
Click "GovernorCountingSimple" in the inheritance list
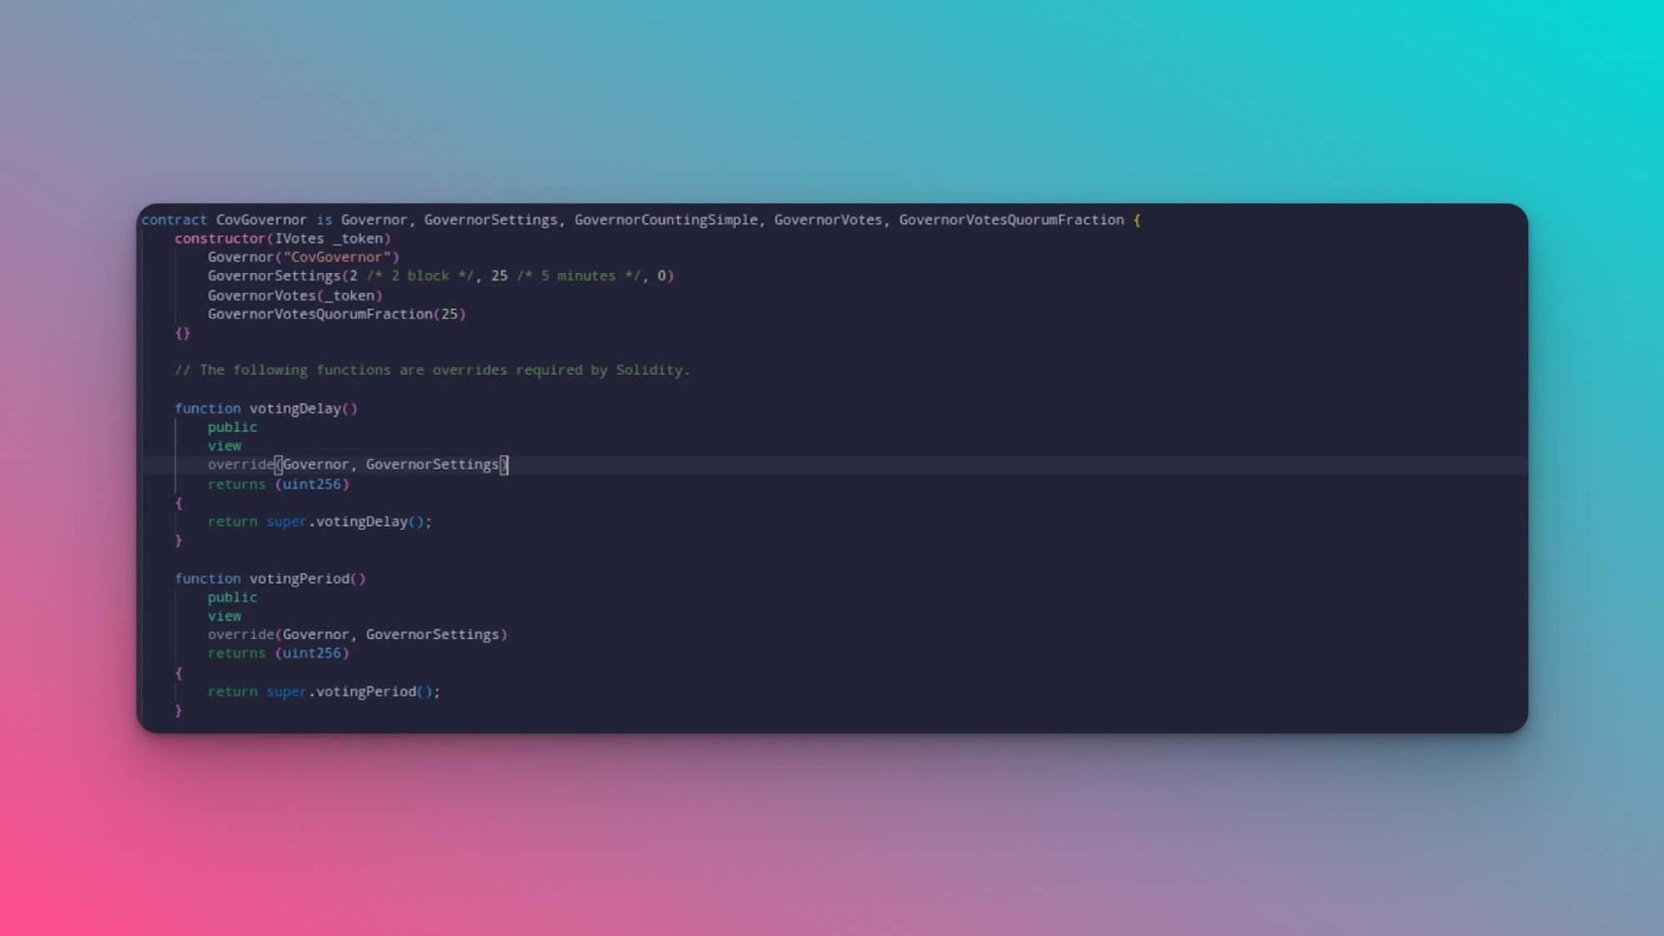click(x=666, y=220)
